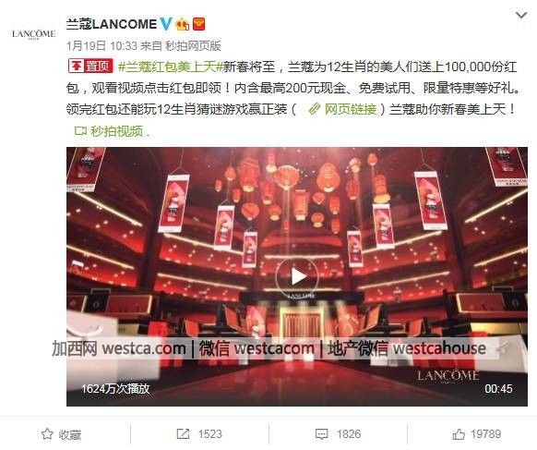Click the video thumbnail with hanging lanterns

point(297,276)
